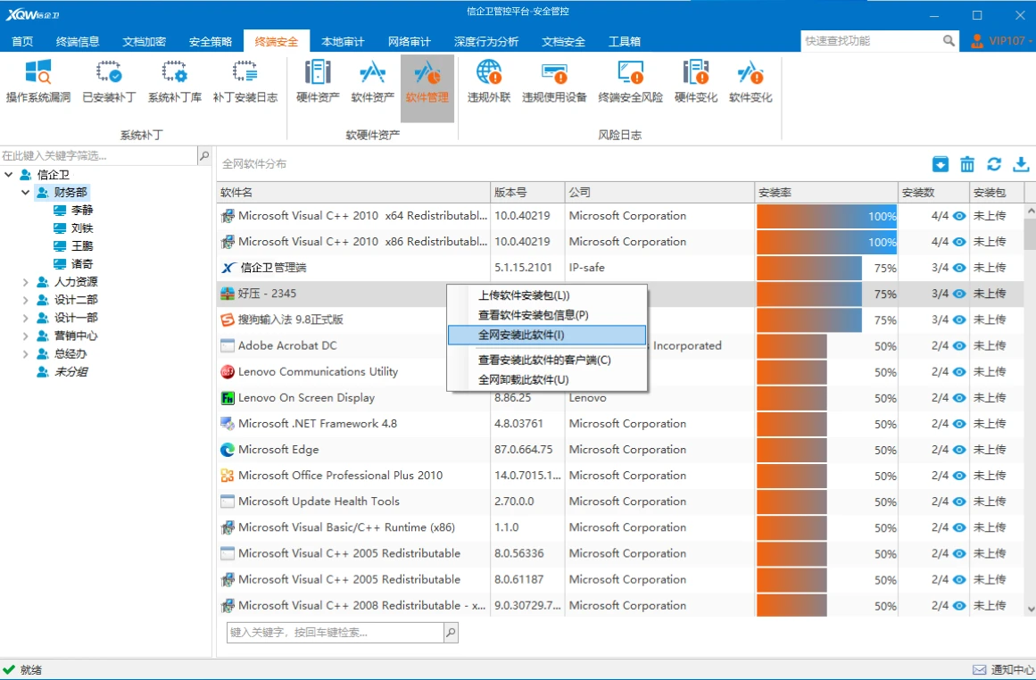Collapse the 财务部 tree node
Image resolution: width=1036 pixels, height=680 pixels.
(x=25, y=192)
